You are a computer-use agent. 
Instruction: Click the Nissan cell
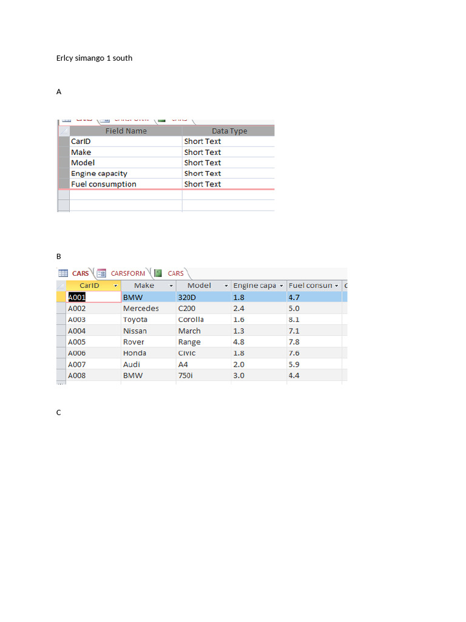[149, 331]
